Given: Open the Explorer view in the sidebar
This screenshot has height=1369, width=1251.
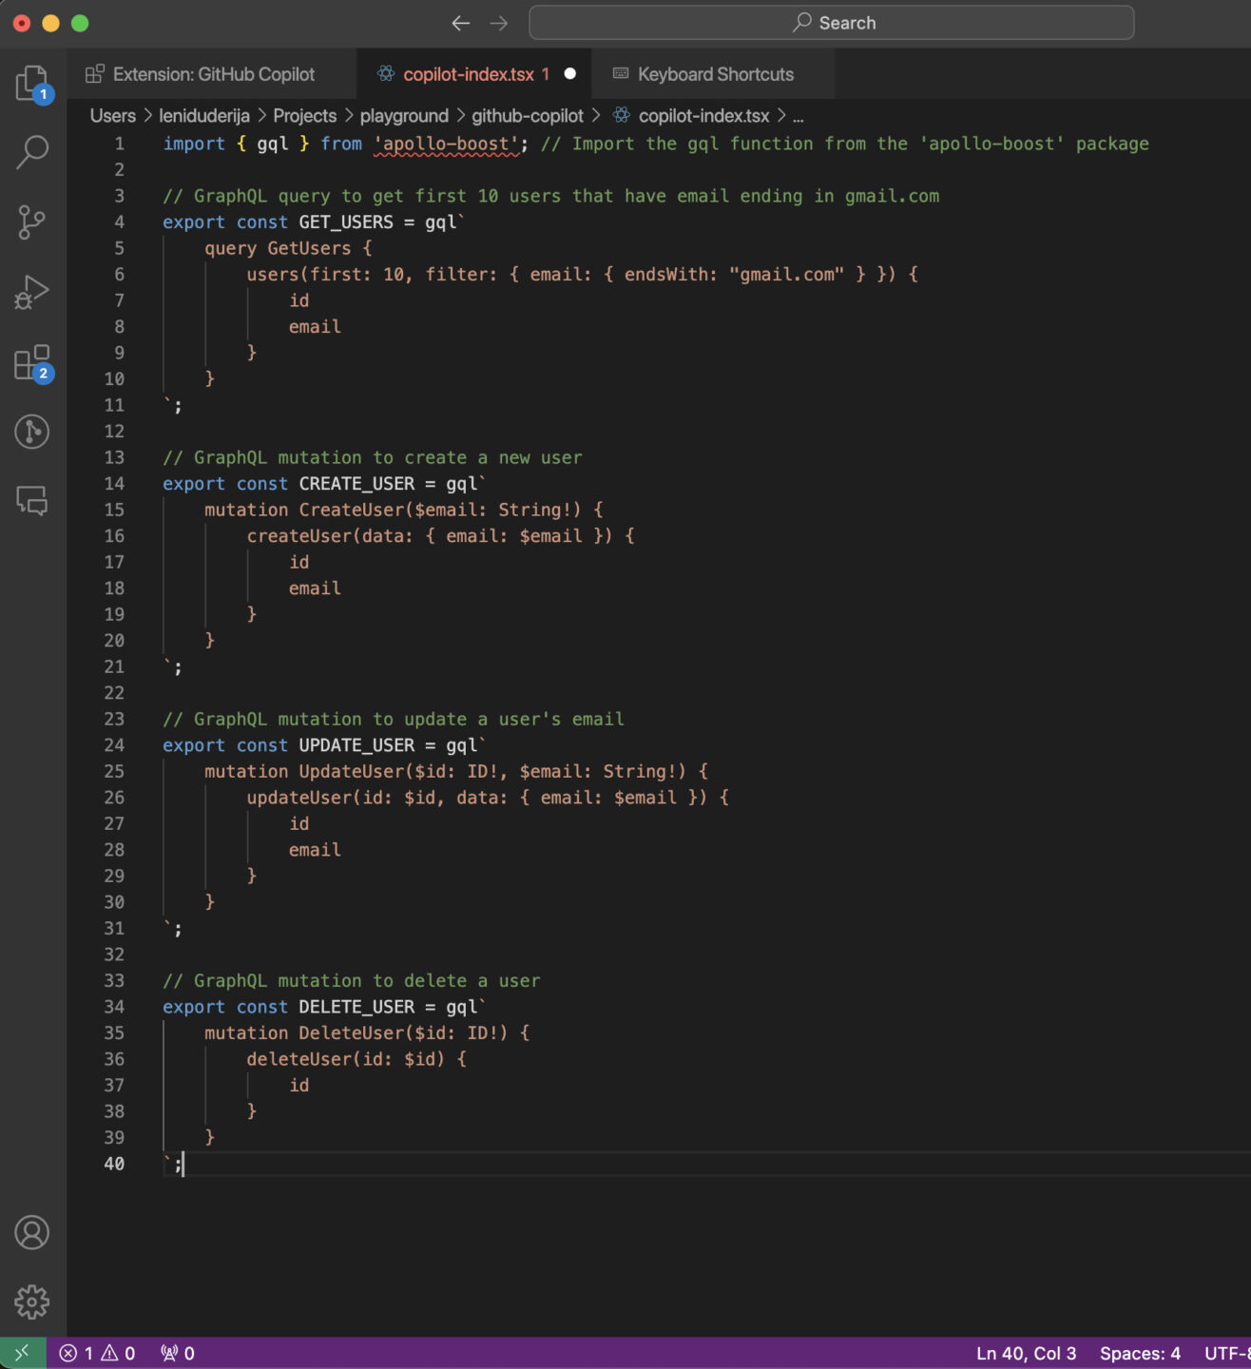Looking at the screenshot, I should pos(31,82).
